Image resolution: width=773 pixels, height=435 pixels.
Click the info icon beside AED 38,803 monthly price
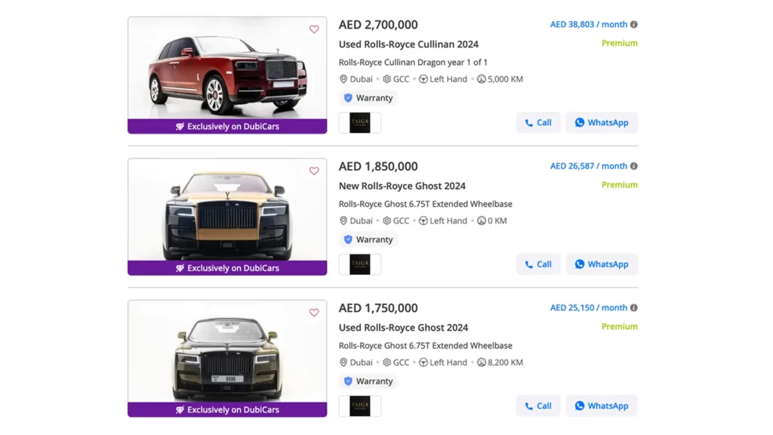click(x=633, y=24)
